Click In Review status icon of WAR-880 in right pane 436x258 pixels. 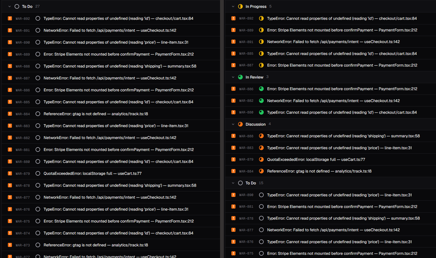(x=261, y=112)
